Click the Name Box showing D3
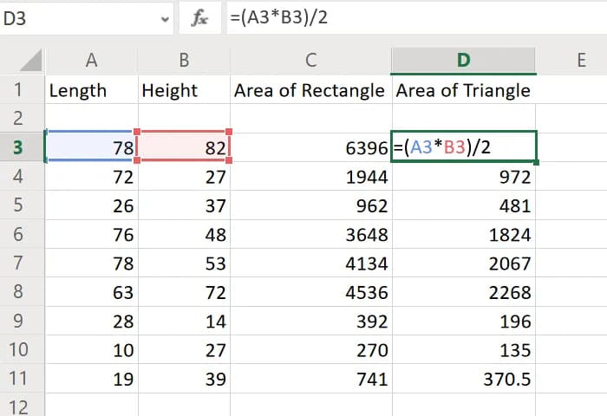 (x=78, y=18)
